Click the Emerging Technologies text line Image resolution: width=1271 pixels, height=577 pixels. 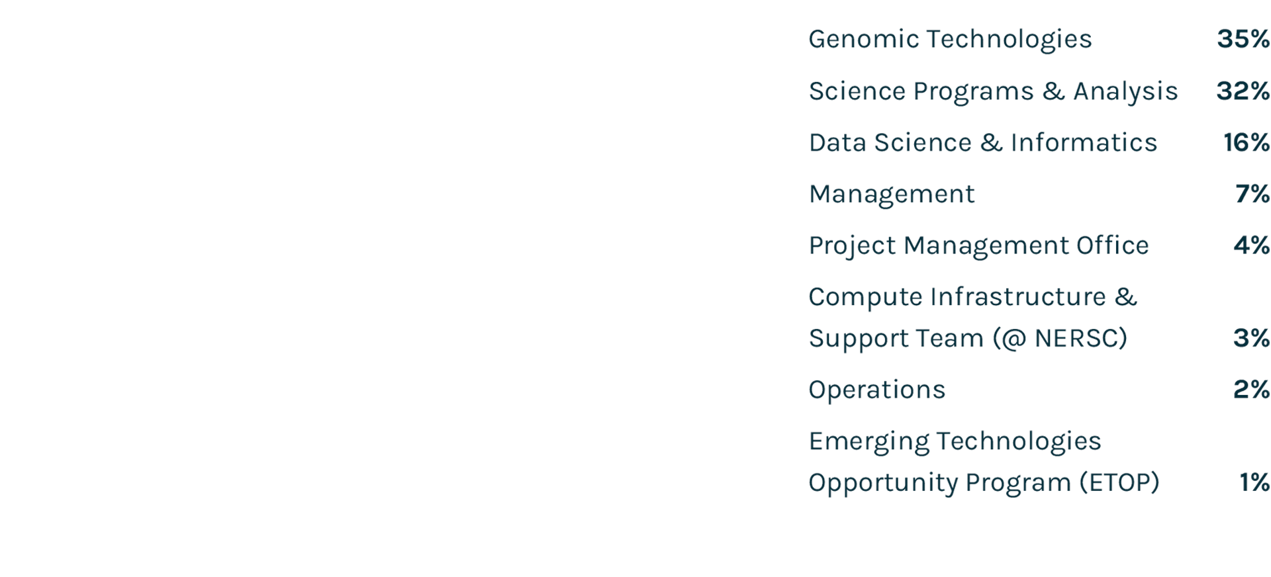pyautogui.click(x=955, y=441)
